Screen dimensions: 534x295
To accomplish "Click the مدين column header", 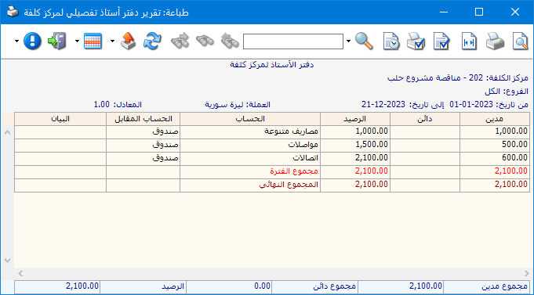I will point(495,119).
